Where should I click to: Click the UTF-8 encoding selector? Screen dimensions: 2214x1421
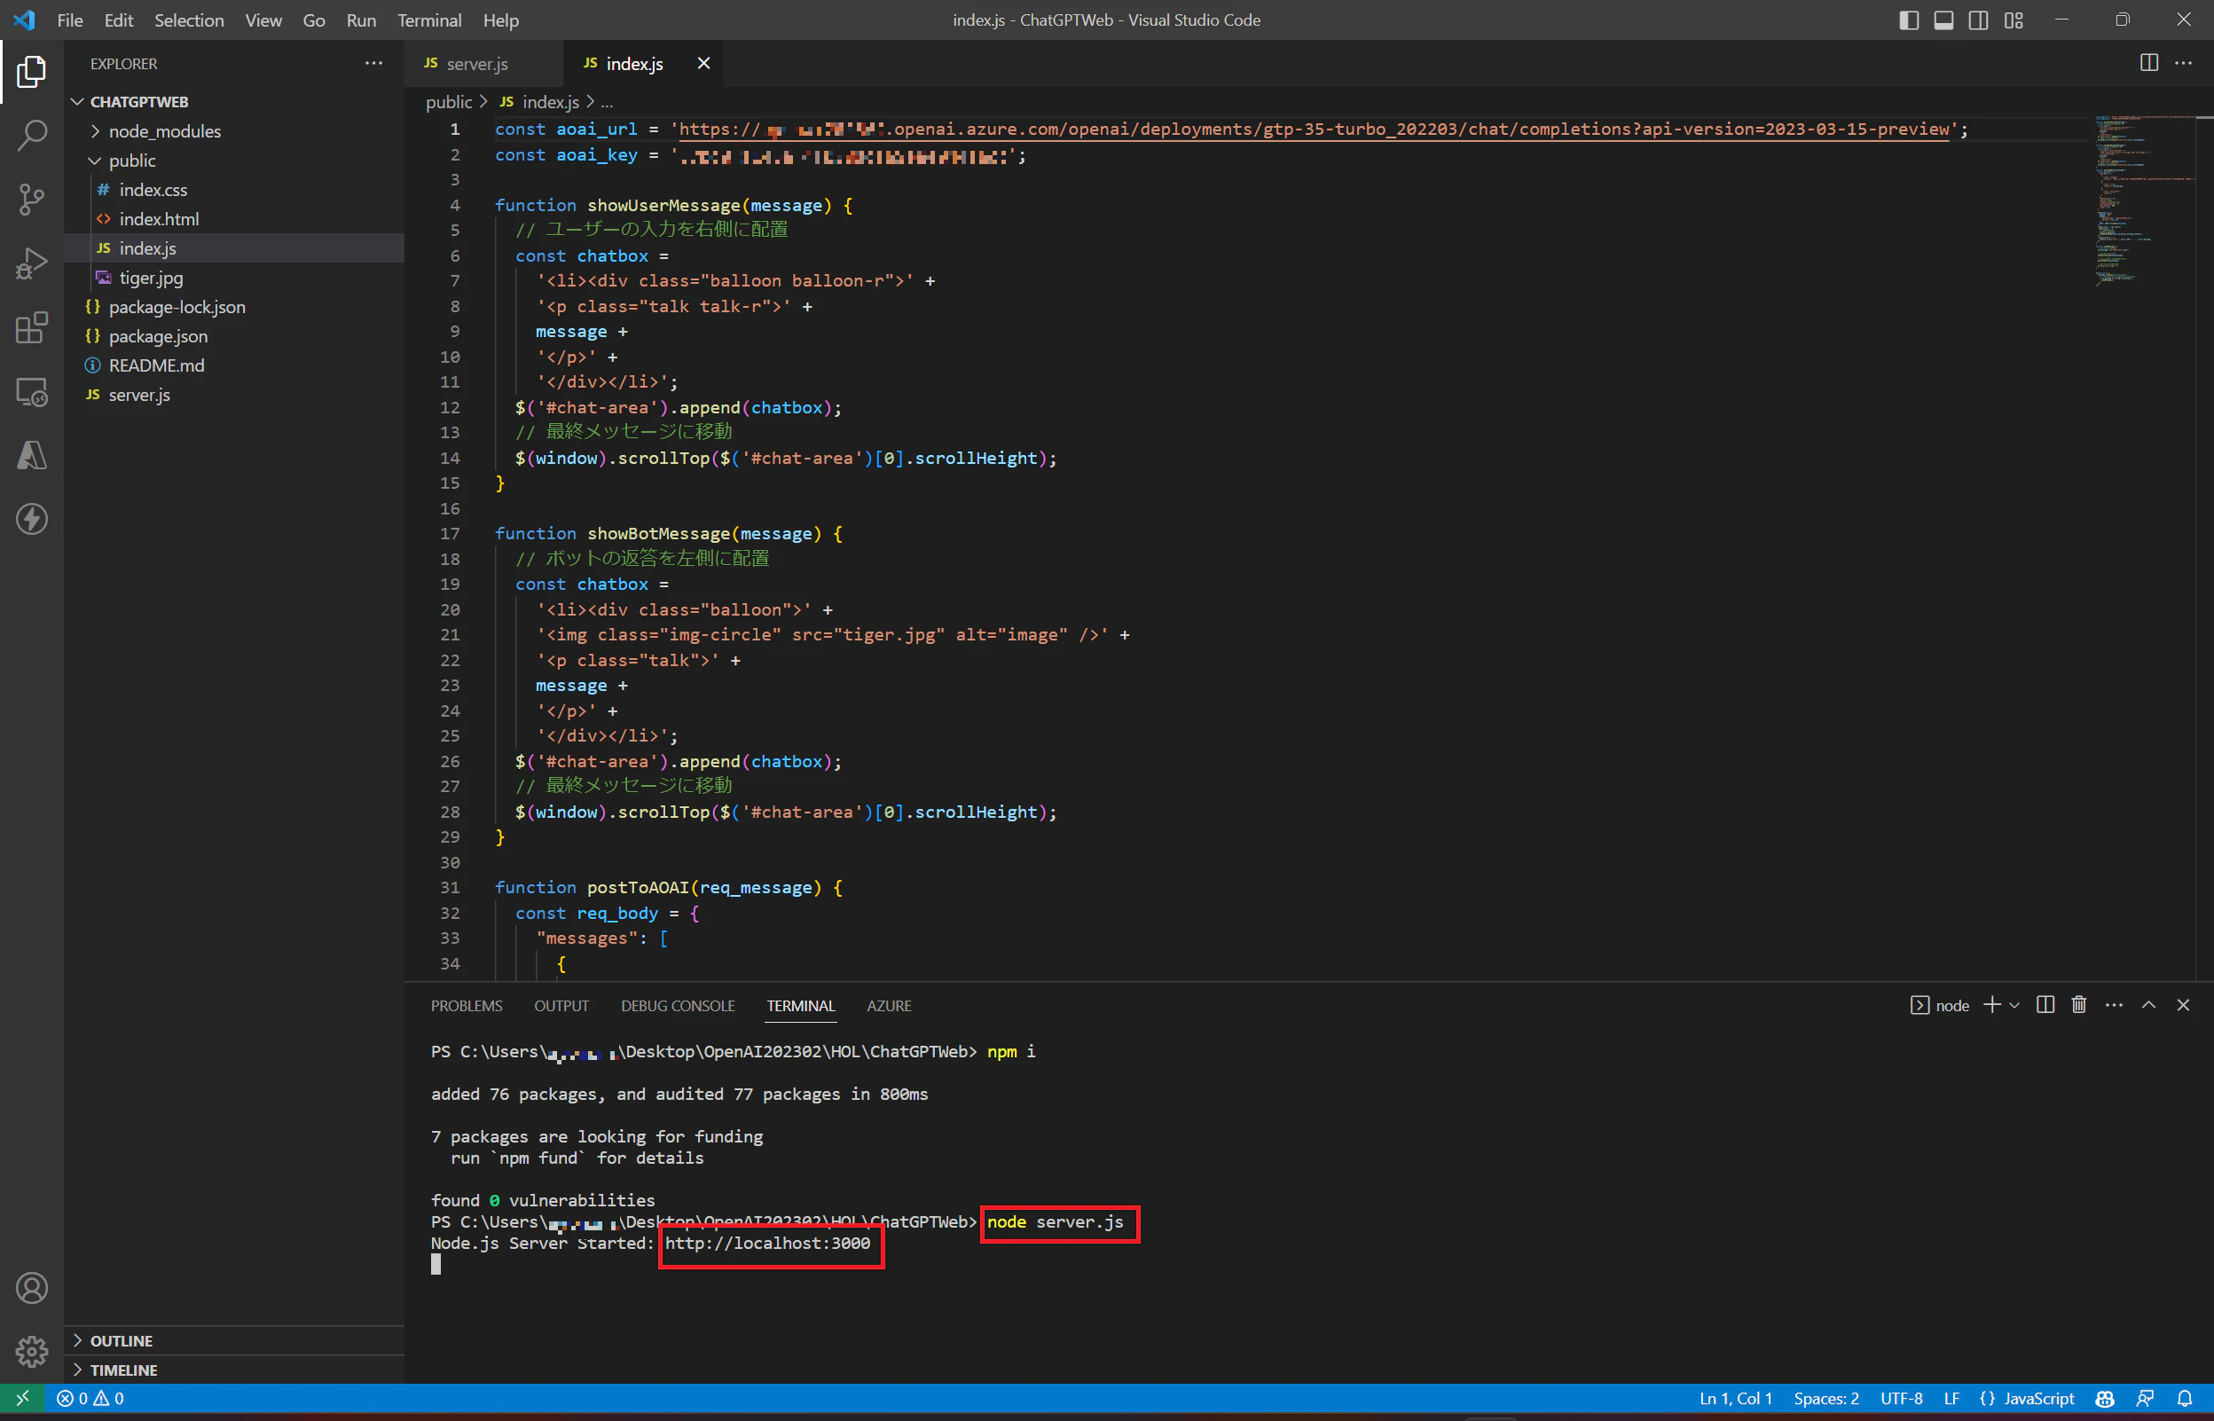[1901, 1398]
